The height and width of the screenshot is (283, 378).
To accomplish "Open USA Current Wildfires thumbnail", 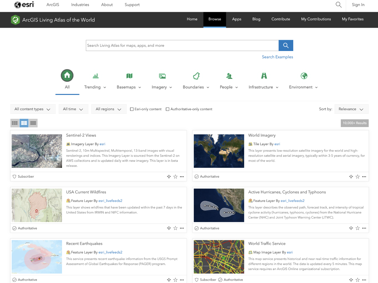I will point(37,205).
